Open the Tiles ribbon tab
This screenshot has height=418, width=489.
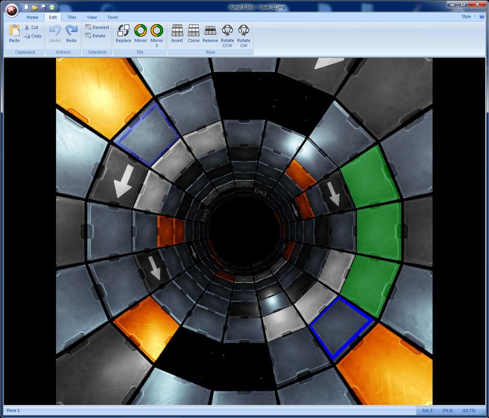(72, 17)
